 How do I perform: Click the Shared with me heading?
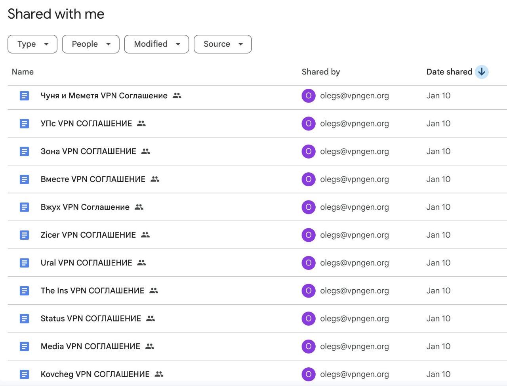[56, 14]
